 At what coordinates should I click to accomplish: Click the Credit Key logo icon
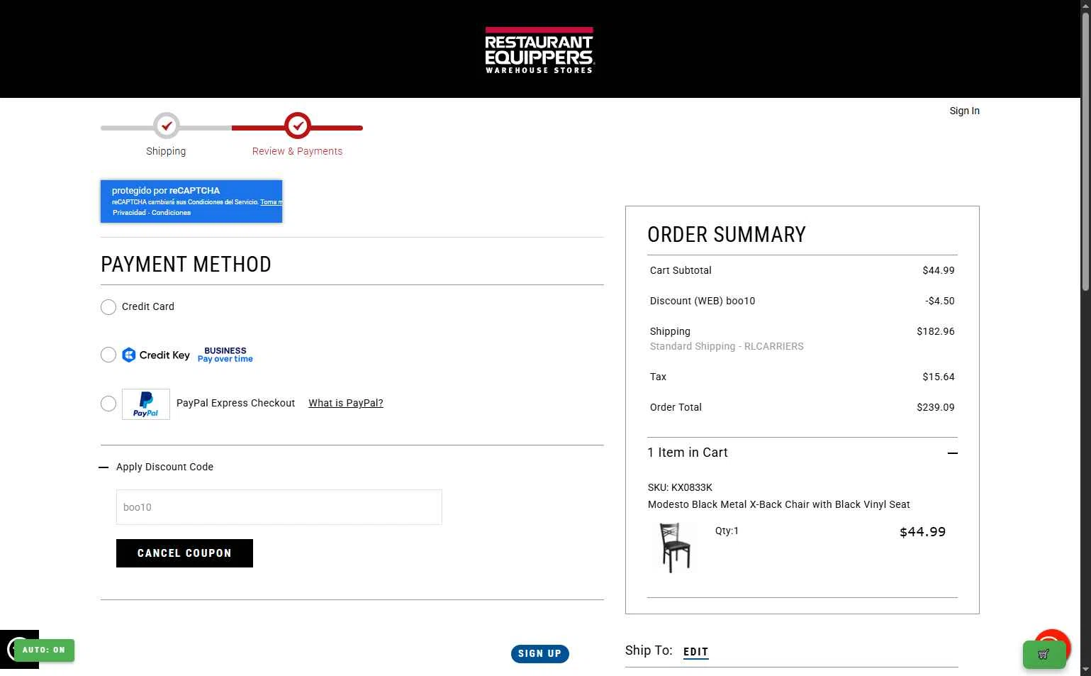point(128,355)
